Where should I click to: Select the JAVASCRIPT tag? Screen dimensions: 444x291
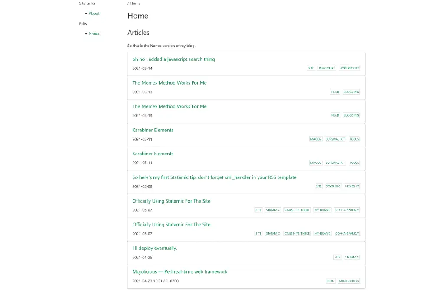click(x=326, y=68)
